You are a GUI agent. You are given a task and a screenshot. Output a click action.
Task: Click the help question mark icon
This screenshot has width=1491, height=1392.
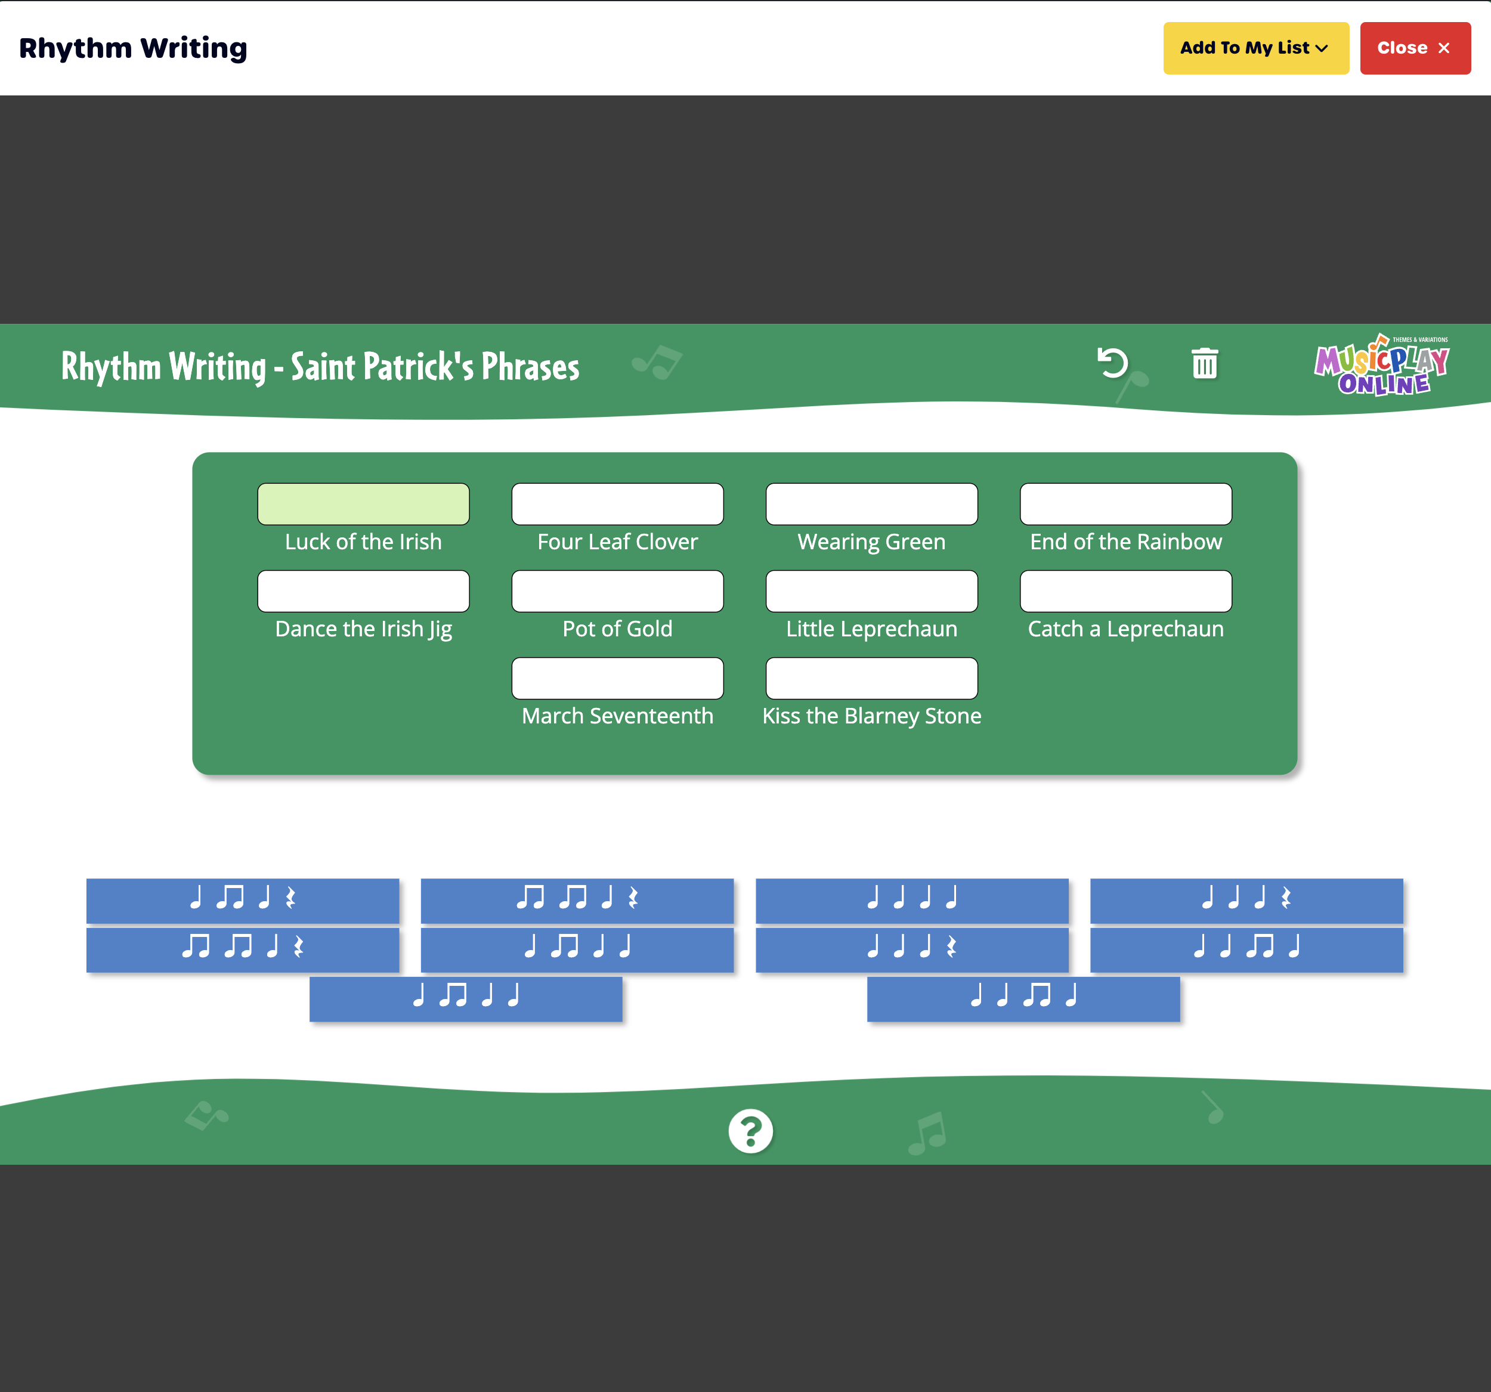point(751,1128)
